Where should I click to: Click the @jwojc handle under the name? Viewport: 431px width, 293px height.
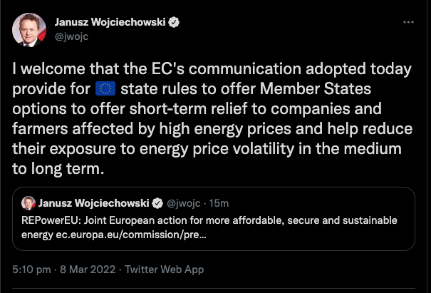click(71, 36)
